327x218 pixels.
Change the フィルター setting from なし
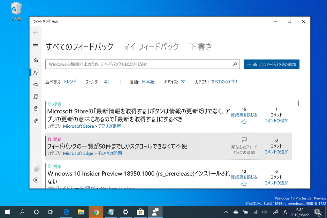[x=107, y=81]
